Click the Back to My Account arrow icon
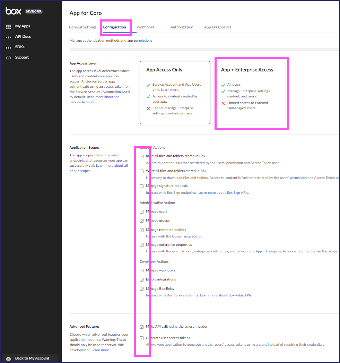Image resolution: width=340 pixels, height=363 pixels. (9, 358)
